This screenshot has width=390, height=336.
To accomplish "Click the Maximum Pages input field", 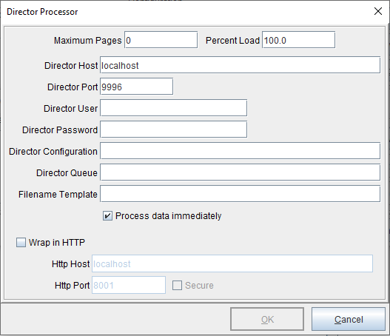I will [x=161, y=40].
